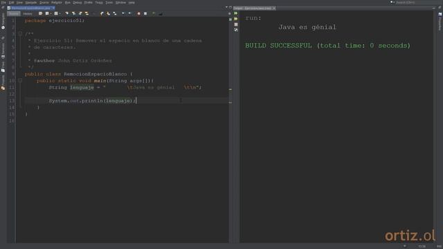Viewport: 443px width, 249px height.
Task: Toggle Rectangular Selection in editor toolbar
Action: [94, 13]
